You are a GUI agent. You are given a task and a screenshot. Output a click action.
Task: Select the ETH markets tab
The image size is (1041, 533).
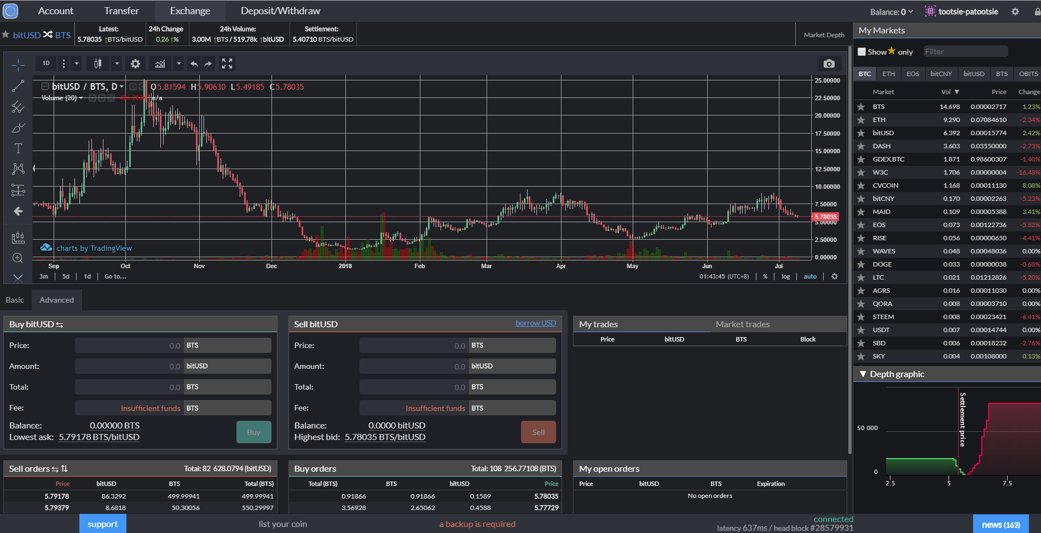tap(889, 74)
